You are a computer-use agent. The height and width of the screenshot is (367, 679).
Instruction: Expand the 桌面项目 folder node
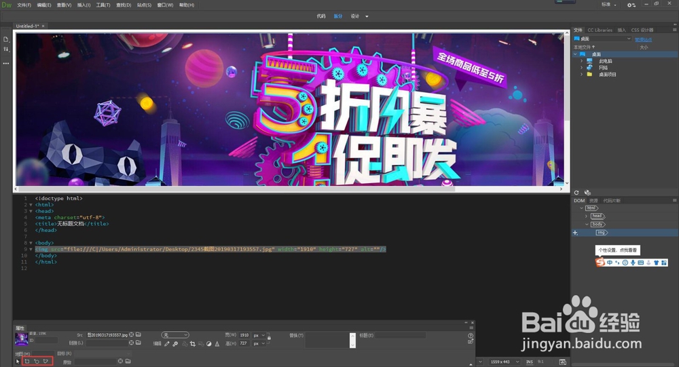click(582, 75)
